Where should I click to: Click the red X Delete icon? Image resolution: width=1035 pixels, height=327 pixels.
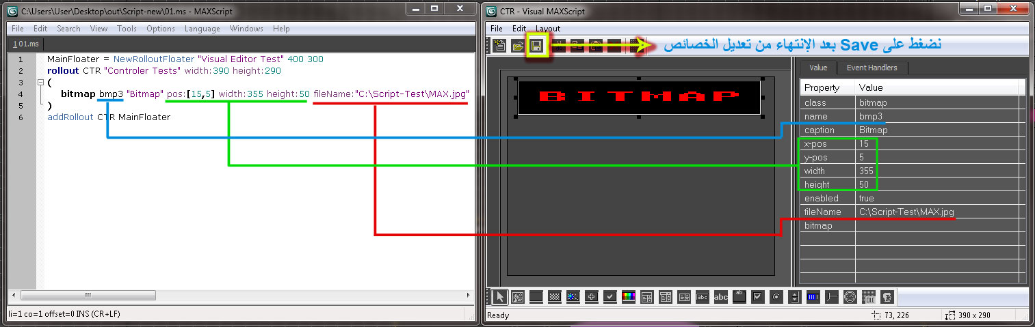[x=614, y=46]
